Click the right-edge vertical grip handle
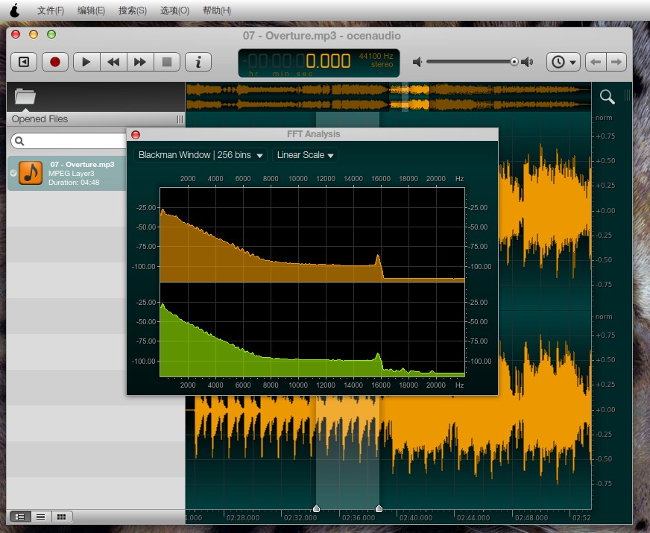Image resolution: width=650 pixels, height=533 pixels. click(627, 95)
